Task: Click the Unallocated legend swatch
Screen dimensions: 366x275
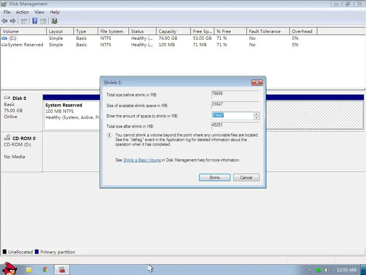Action: tap(4, 252)
